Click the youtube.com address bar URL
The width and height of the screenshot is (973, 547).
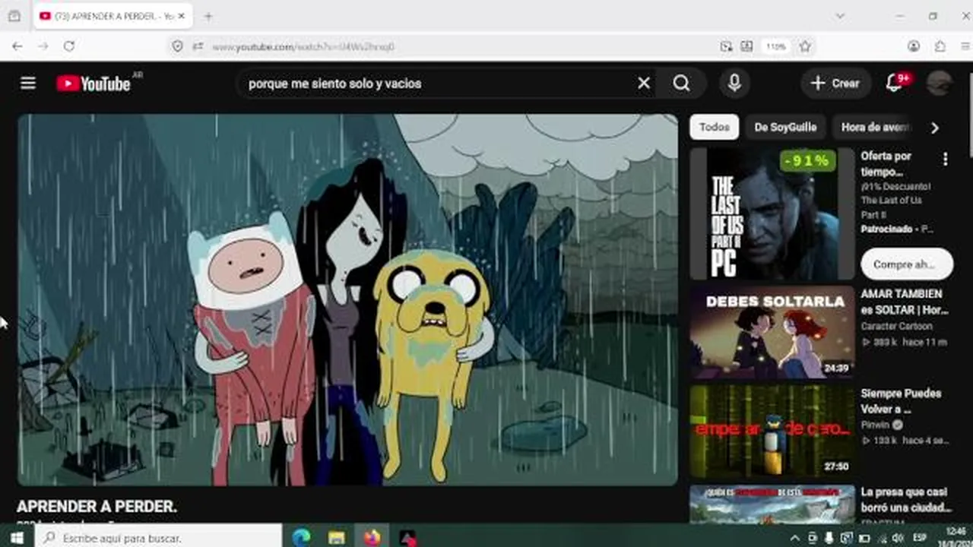[303, 46]
